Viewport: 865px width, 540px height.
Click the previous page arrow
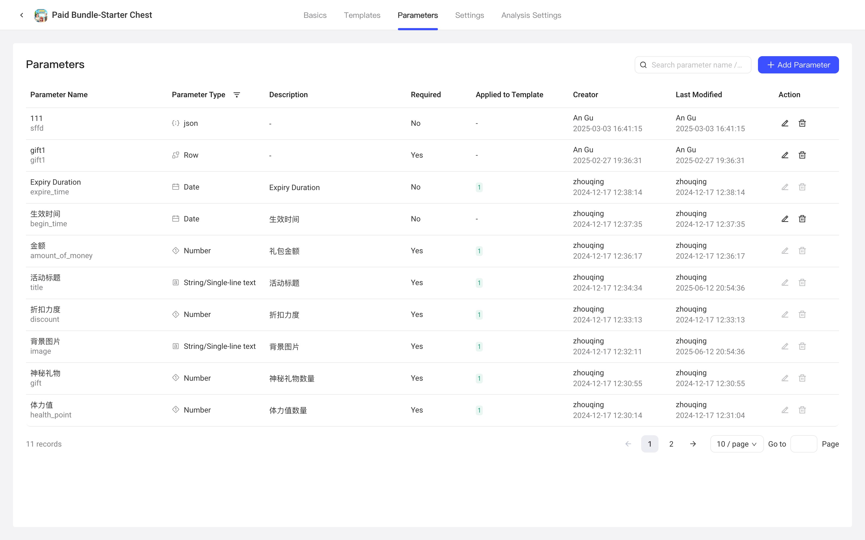(x=628, y=444)
